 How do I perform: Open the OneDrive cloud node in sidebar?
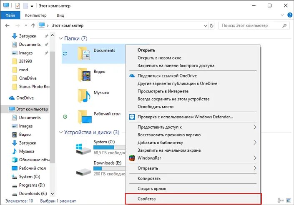(x=25, y=98)
